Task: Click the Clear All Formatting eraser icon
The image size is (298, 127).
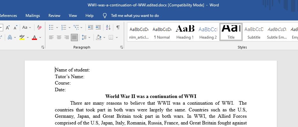Action: pos(39,27)
